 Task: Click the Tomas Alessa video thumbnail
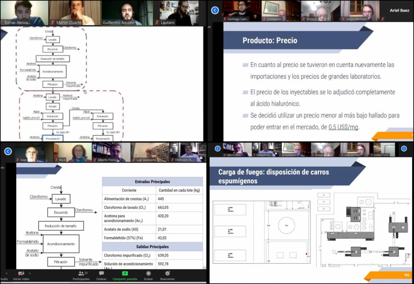pos(24,13)
